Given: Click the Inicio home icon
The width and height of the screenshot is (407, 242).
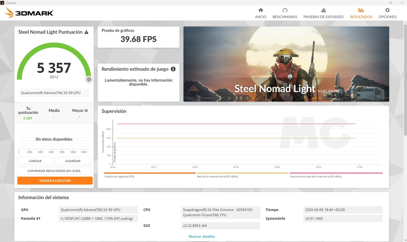Looking at the screenshot, I should [260, 10].
